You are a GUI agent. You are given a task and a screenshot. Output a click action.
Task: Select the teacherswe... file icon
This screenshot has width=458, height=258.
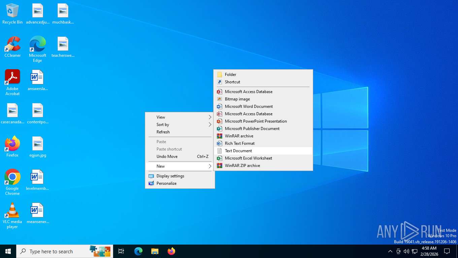click(63, 47)
